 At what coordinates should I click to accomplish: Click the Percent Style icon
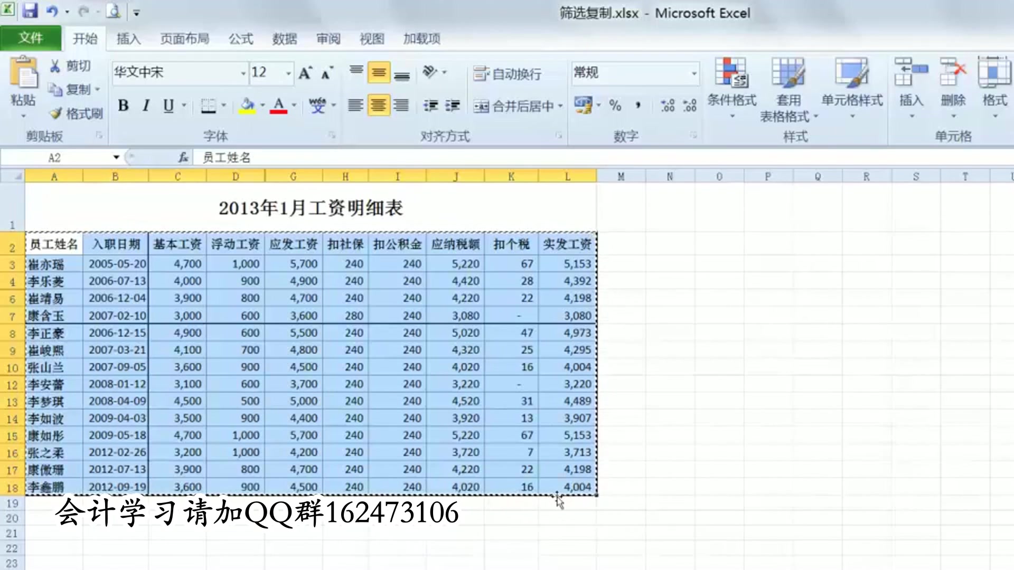(615, 106)
